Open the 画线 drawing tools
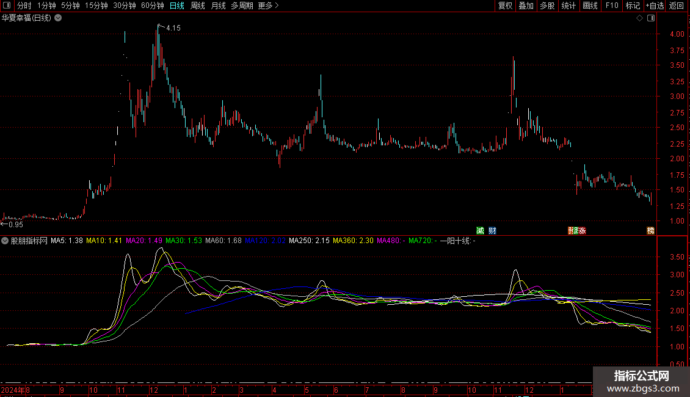This screenshot has width=690, height=397. click(590, 5)
